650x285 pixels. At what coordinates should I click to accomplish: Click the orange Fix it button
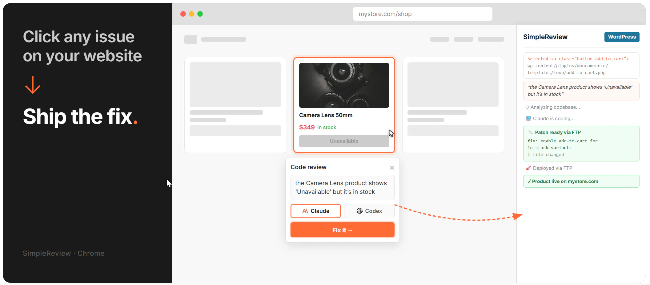tap(343, 230)
